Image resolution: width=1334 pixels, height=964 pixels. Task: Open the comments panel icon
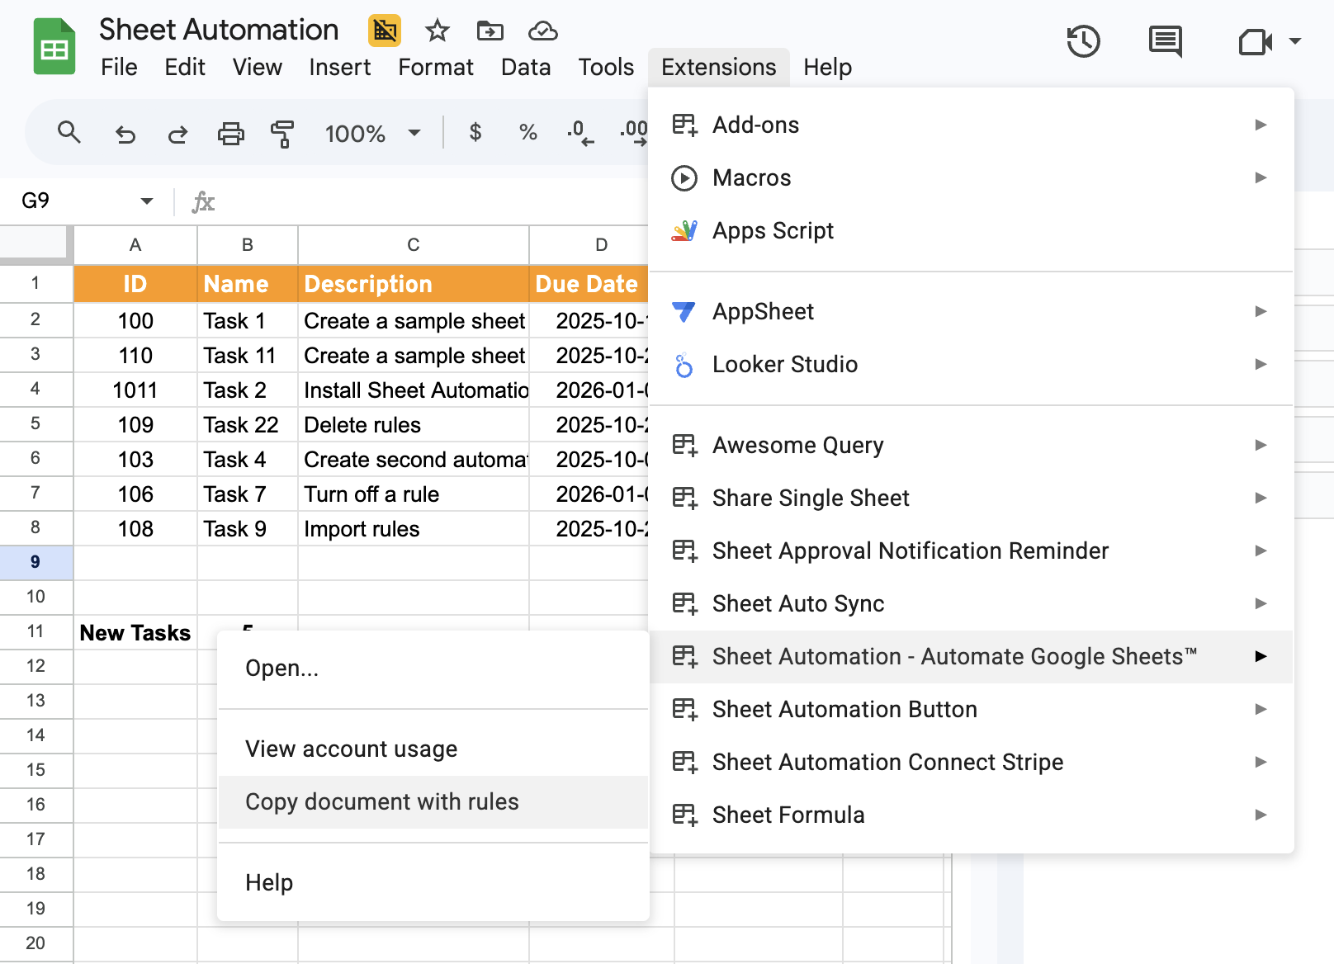pos(1165,41)
